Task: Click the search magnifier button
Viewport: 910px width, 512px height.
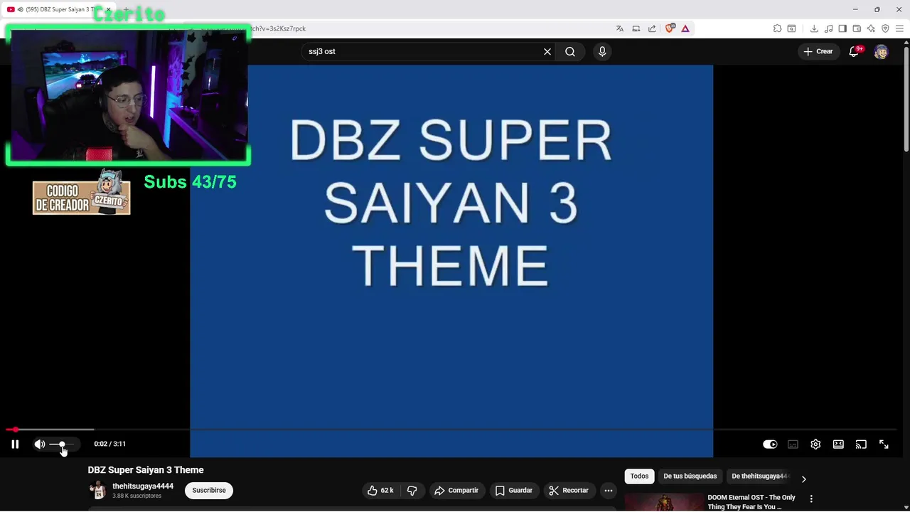Action: [570, 51]
